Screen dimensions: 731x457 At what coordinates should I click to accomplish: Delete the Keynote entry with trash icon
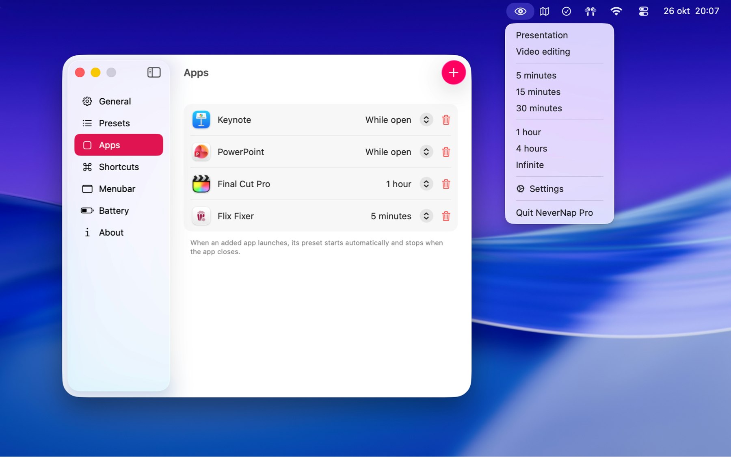click(x=446, y=120)
